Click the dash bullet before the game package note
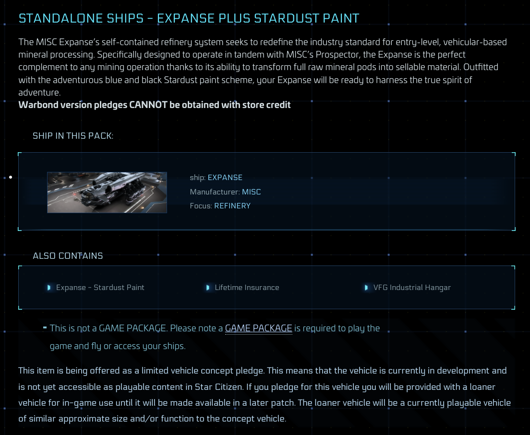This screenshot has height=435, width=530. pos(45,327)
